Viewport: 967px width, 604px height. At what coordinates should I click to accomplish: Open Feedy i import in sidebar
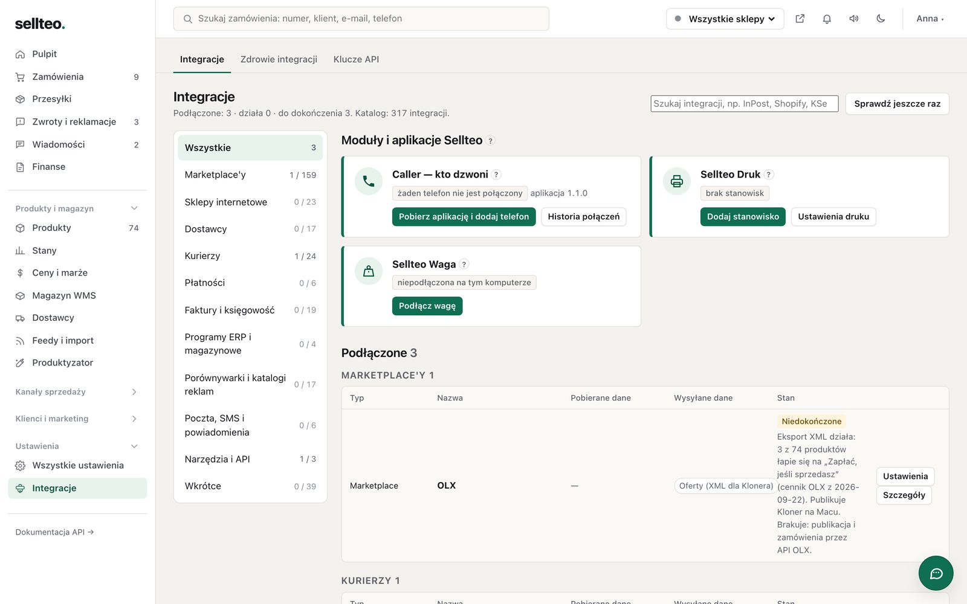77,341
